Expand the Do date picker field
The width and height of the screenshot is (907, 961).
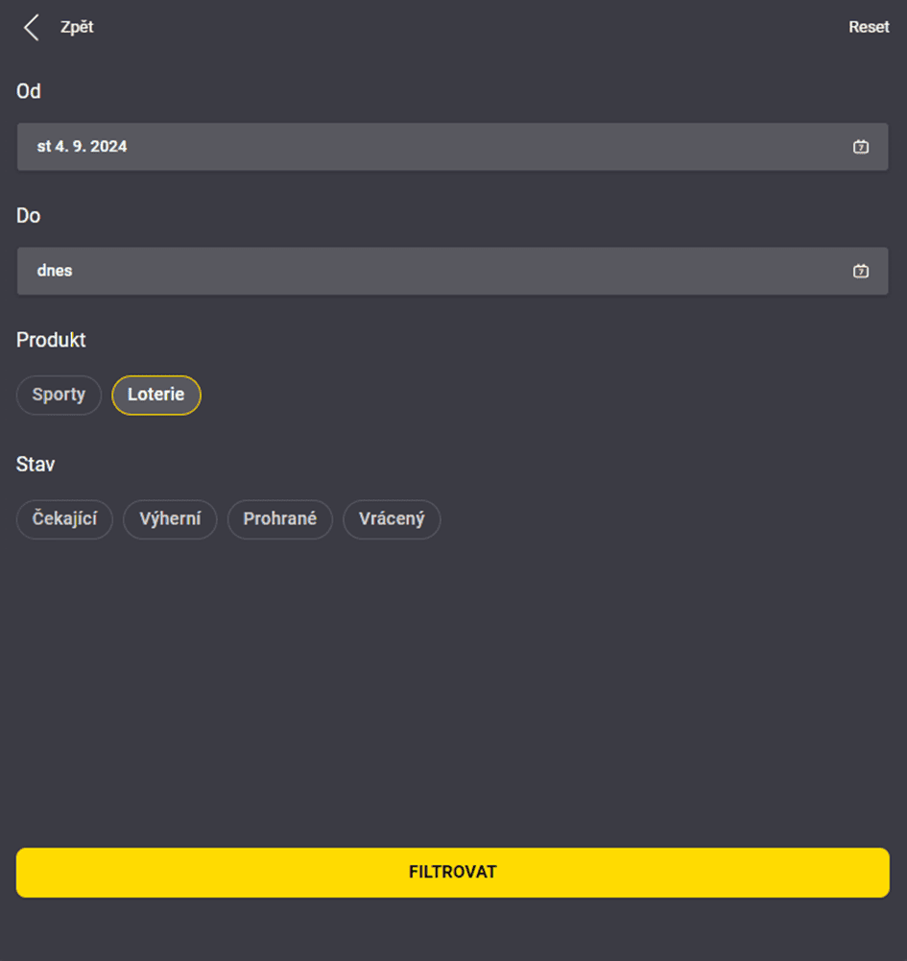point(452,272)
